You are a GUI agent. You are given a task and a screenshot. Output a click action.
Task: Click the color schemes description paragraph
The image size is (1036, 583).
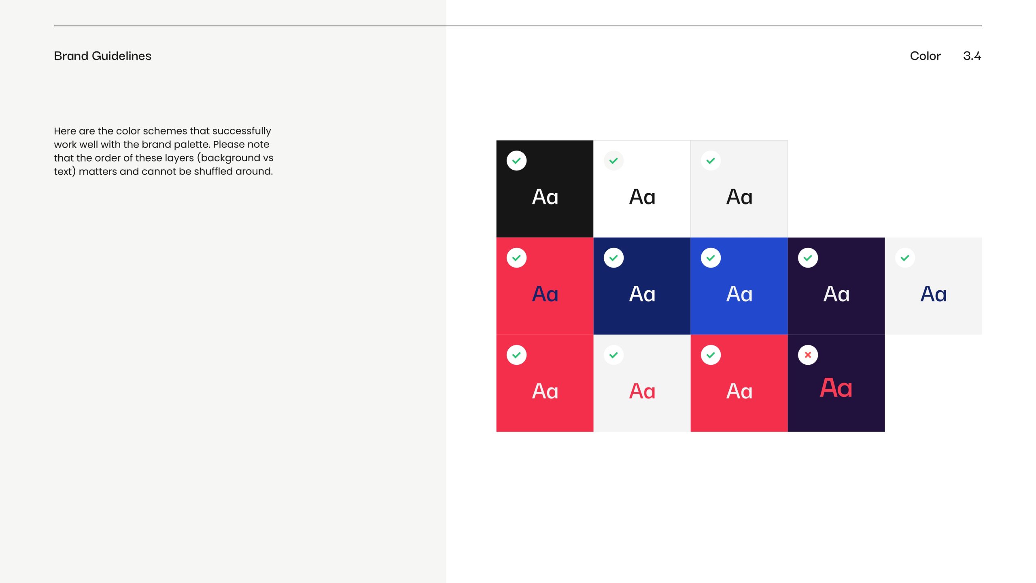pos(163,151)
